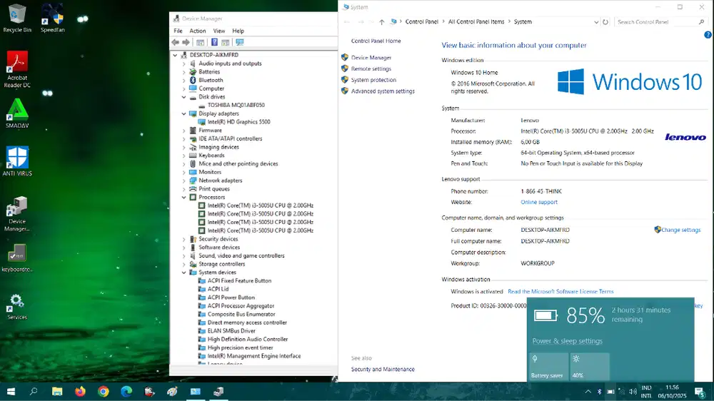Open Google Chrome from the taskbar
This screenshot has width=714, height=401.
(103, 392)
